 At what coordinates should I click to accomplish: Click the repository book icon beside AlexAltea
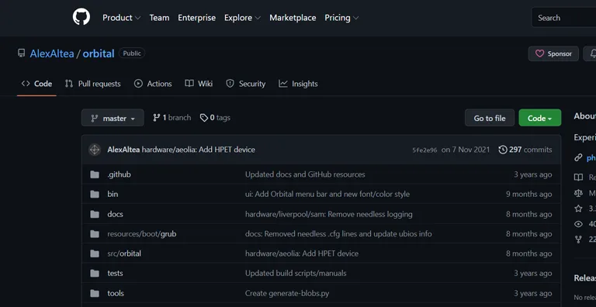coord(21,53)
